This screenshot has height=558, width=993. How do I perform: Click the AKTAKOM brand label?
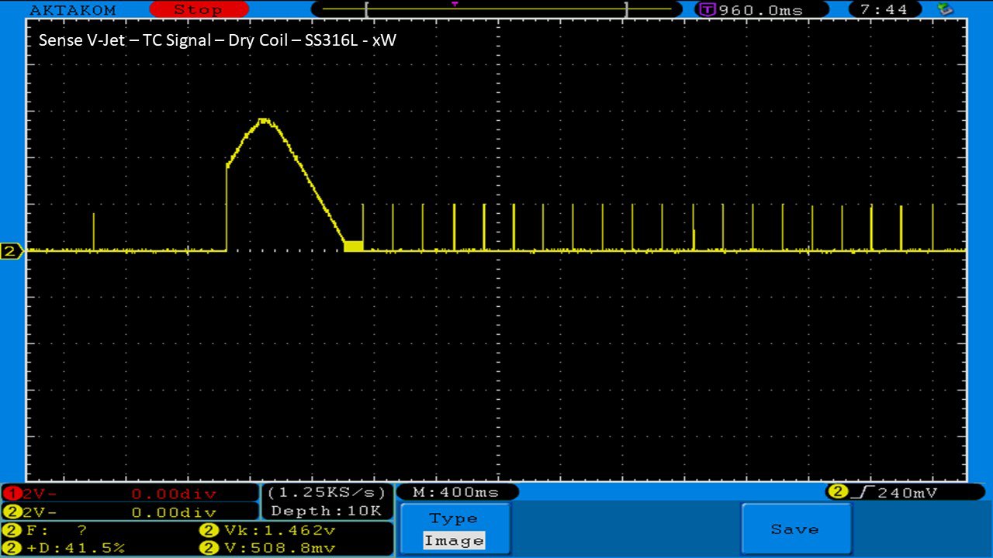[x=73, y=10]
